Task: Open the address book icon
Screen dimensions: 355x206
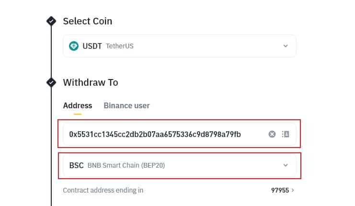Action: 286,134
